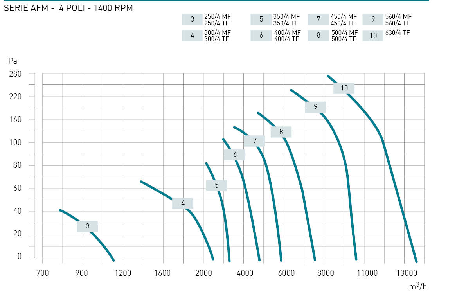Click x-axis value 900
The width and height of the screenshot is (466, 293).
82,273
